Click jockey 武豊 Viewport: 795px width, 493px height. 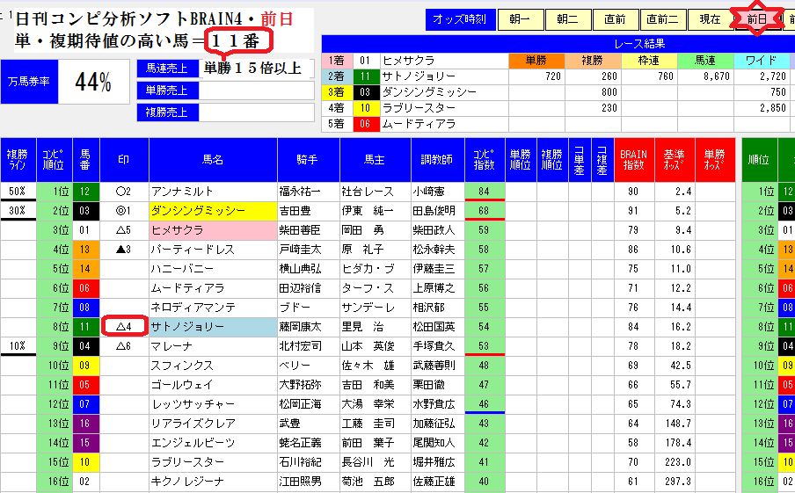[309, 424]
